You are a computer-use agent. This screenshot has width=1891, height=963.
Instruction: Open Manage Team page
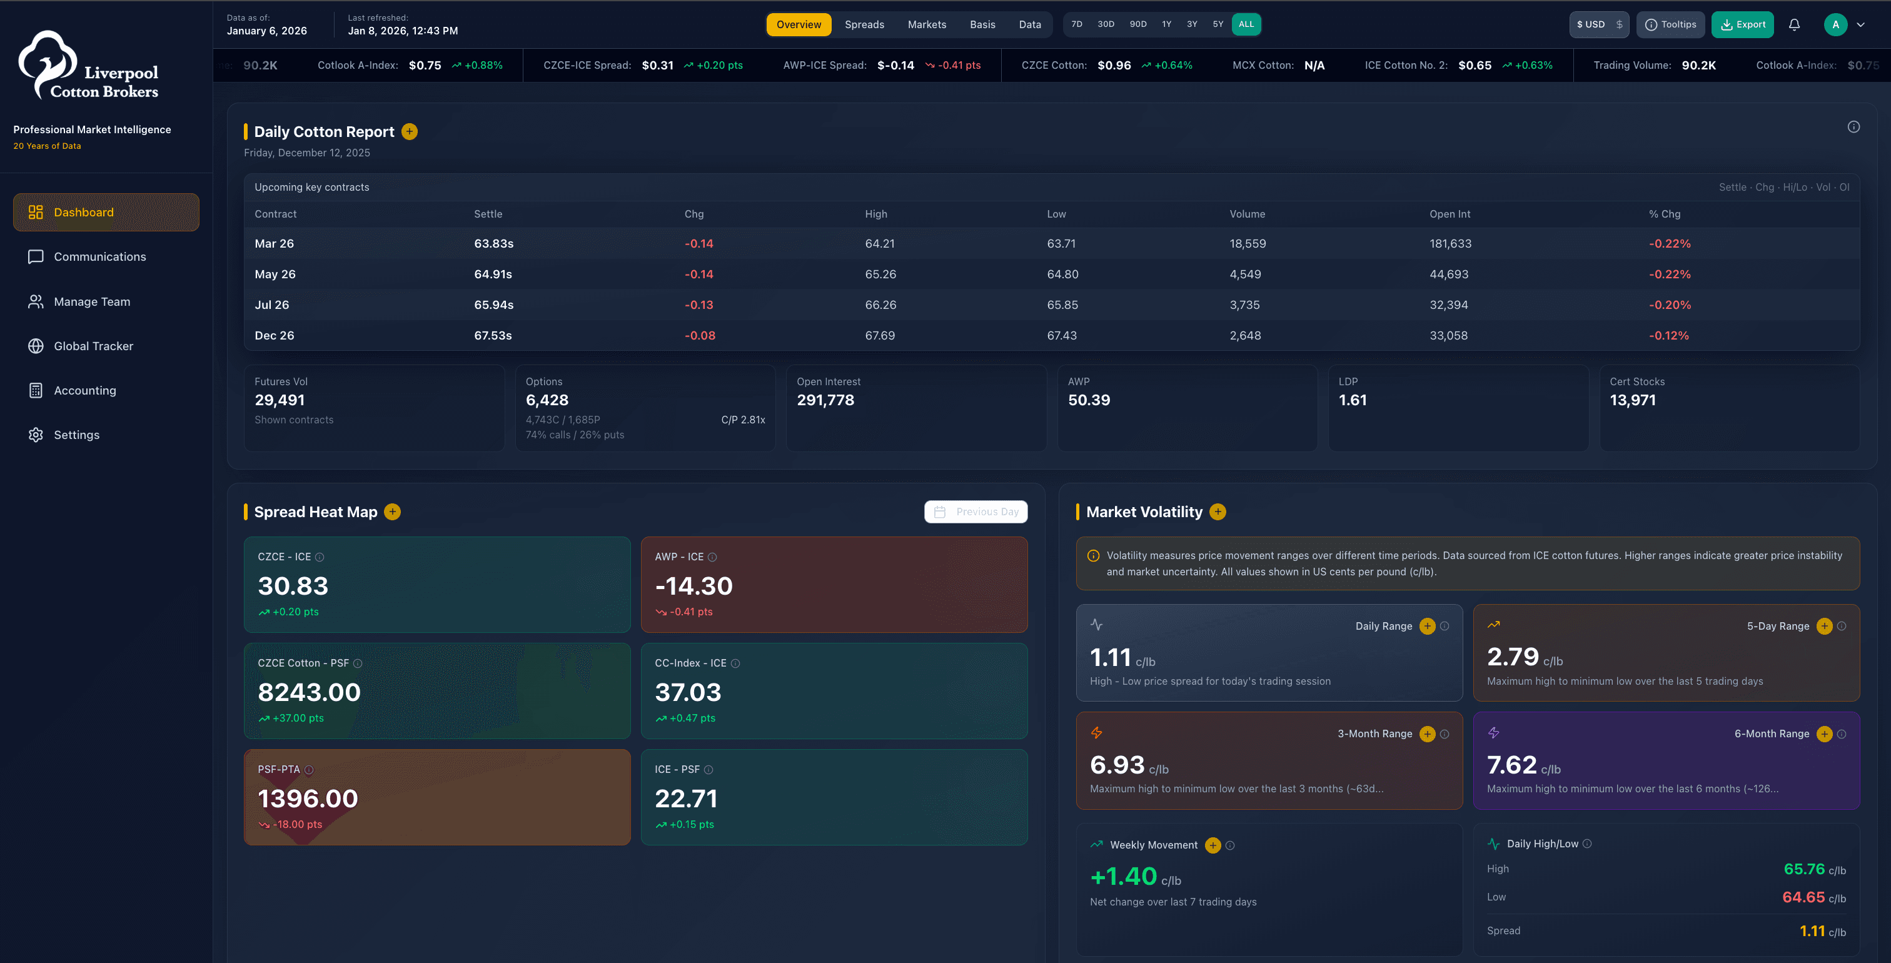(x=106, y=301)
